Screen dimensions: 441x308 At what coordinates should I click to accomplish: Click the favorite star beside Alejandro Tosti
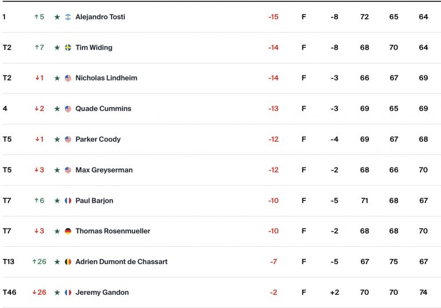click(57, 17)
